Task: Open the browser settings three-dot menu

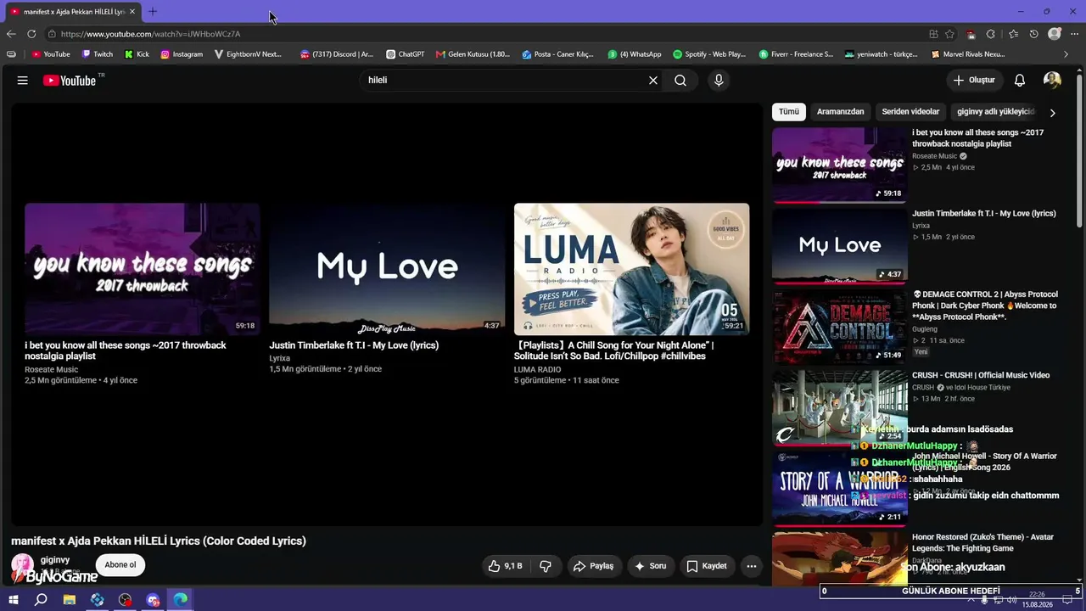Action: coord(1076,34)
